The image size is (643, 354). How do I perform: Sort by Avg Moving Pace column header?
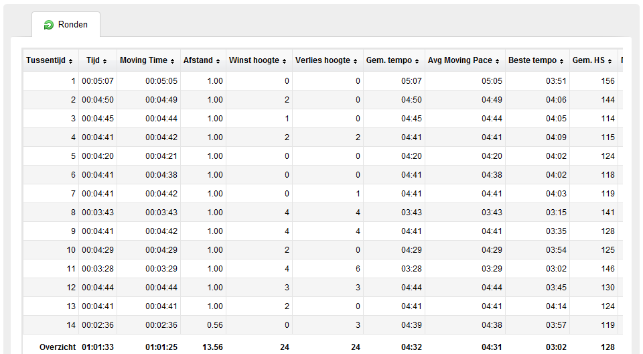(465, 60)
